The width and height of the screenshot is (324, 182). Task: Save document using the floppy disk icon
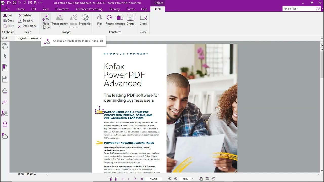(14, 3)
